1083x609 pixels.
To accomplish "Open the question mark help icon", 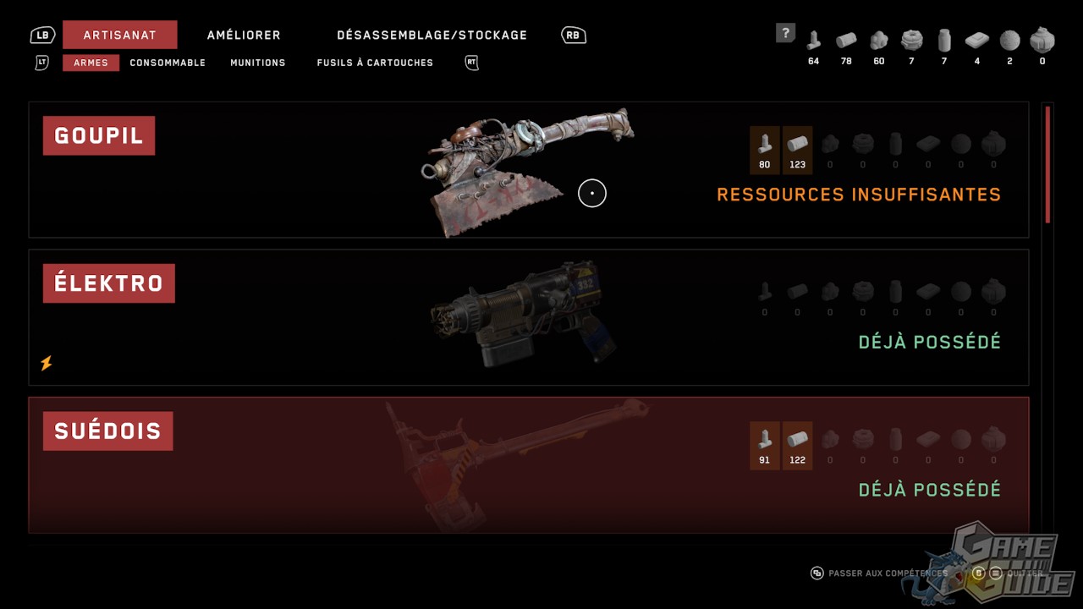I will tap(786, 33).
